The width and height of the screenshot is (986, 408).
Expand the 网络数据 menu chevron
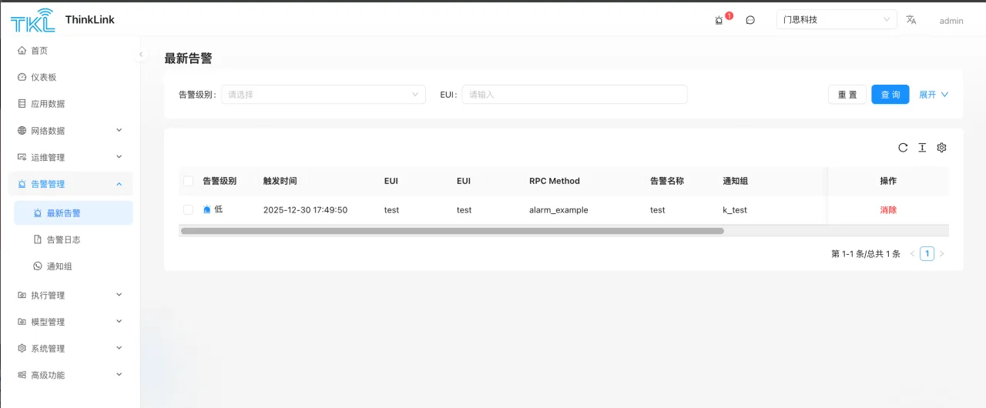tap(119, 130)
